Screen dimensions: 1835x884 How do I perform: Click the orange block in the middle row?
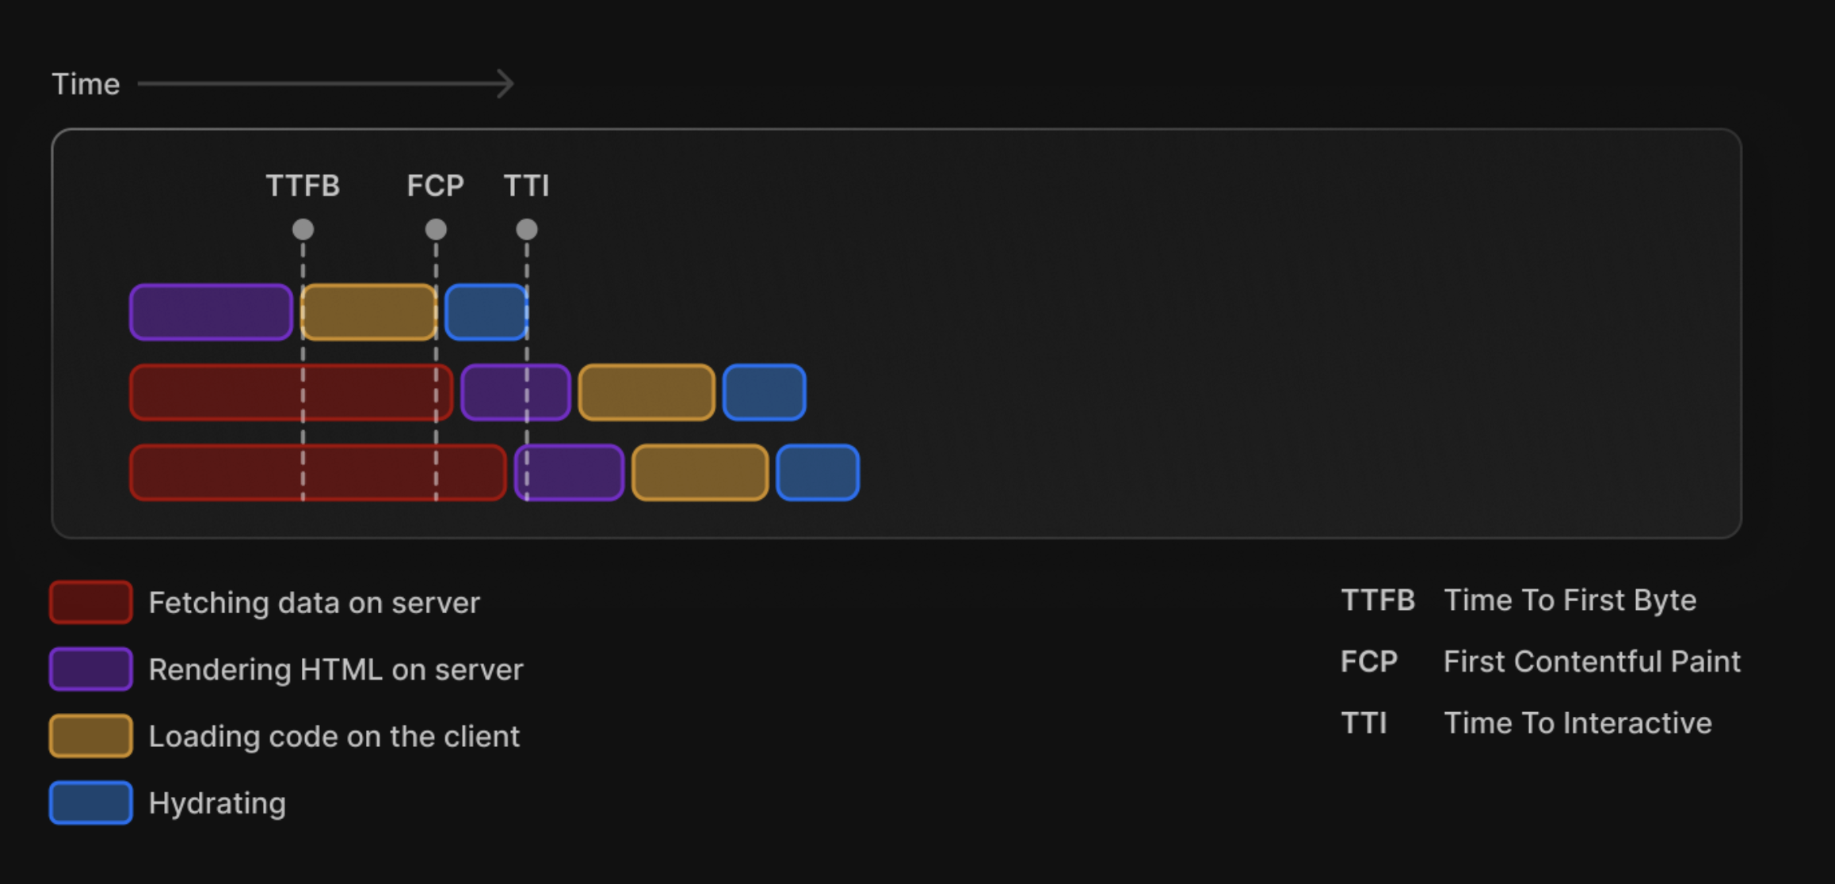(647, 392)
